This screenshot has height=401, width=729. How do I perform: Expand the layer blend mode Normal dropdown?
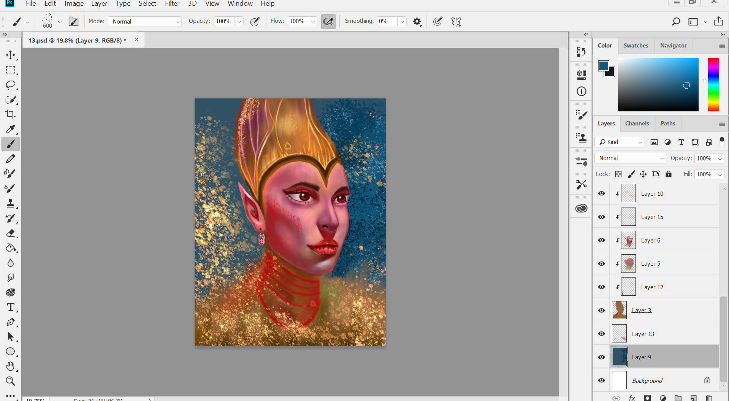tap(631, 158)
